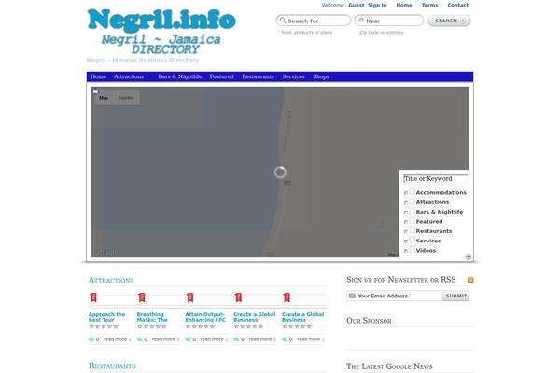This screenshot has height=373, width=560.
Task: Click the small toggle icon at map top-left
Action: 95,91
